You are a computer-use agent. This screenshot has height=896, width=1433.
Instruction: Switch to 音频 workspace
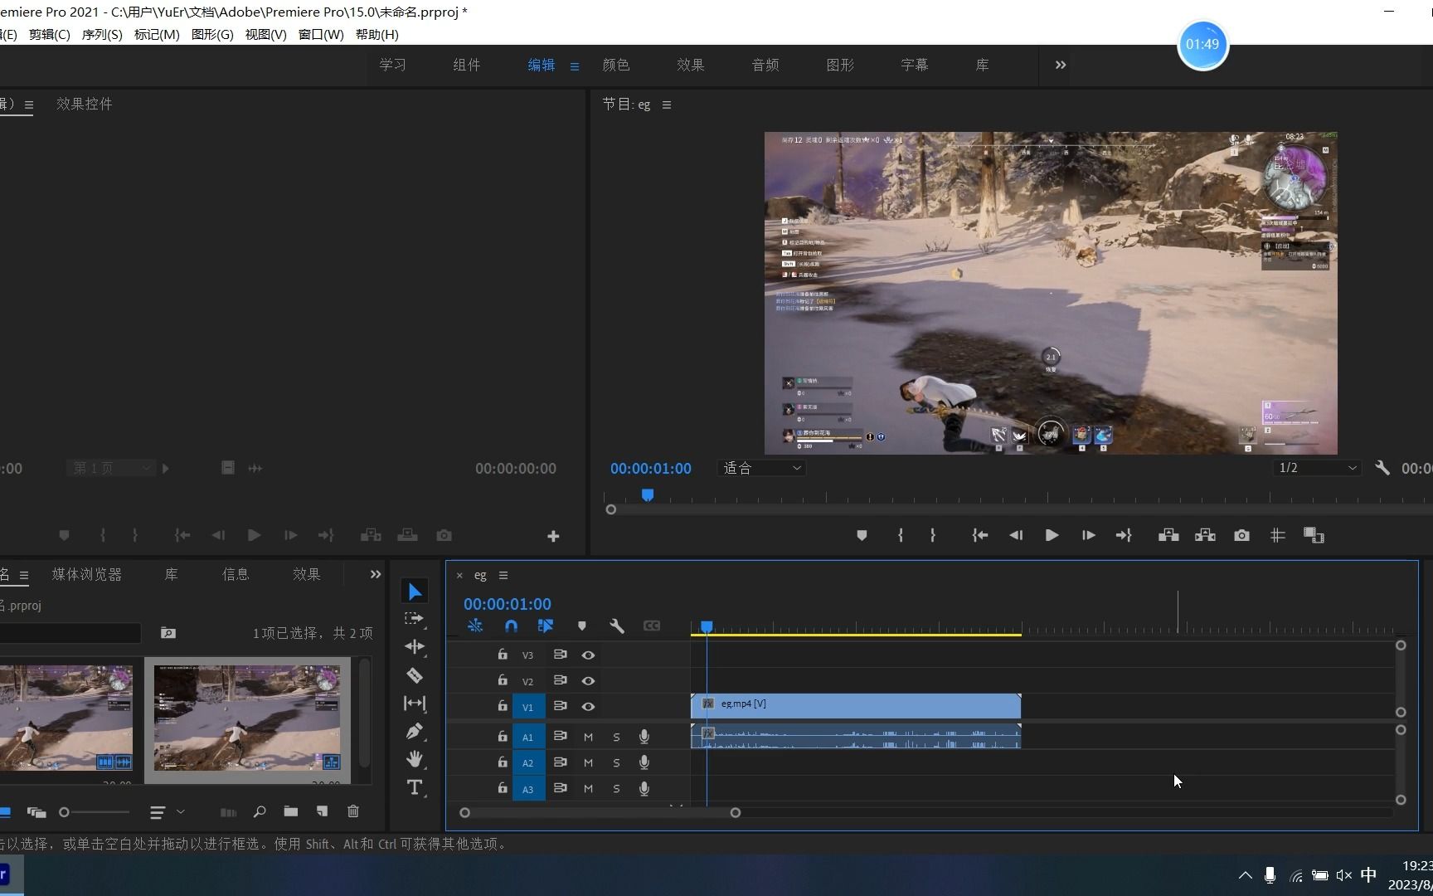tap(765, 65)
